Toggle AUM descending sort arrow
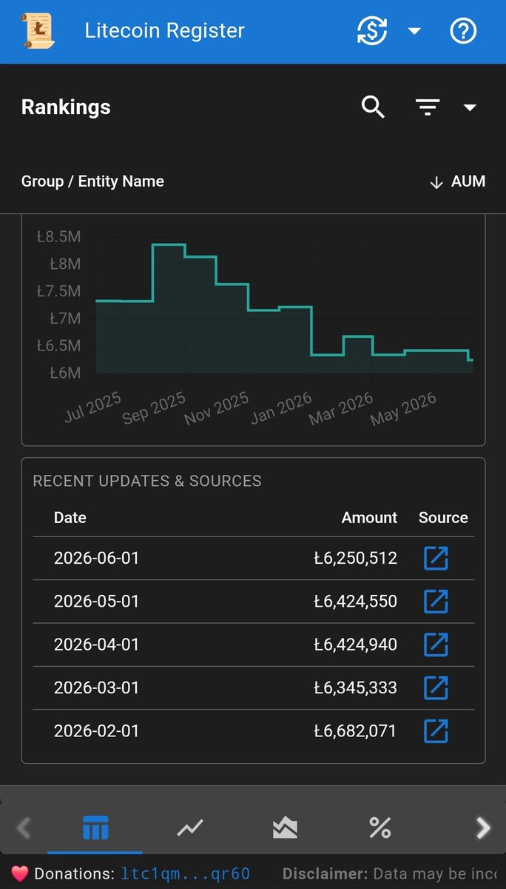The height and width of the screenshot is (889, 506). pos(436,182)
